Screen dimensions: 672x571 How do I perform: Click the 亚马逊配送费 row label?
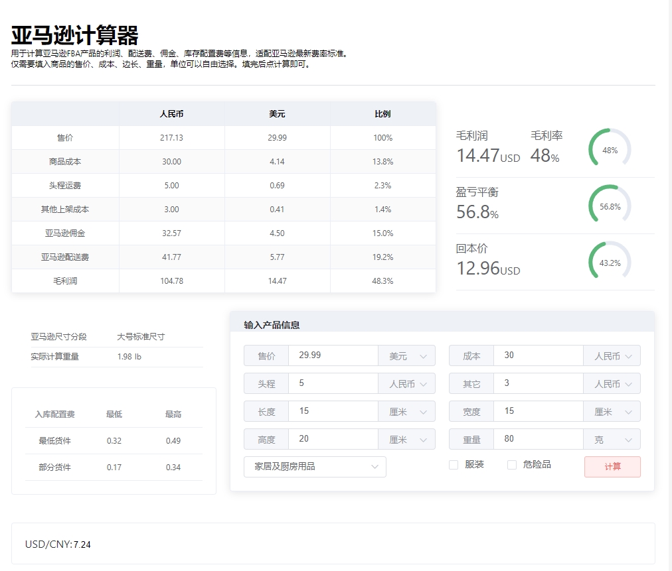pos(65,257)
